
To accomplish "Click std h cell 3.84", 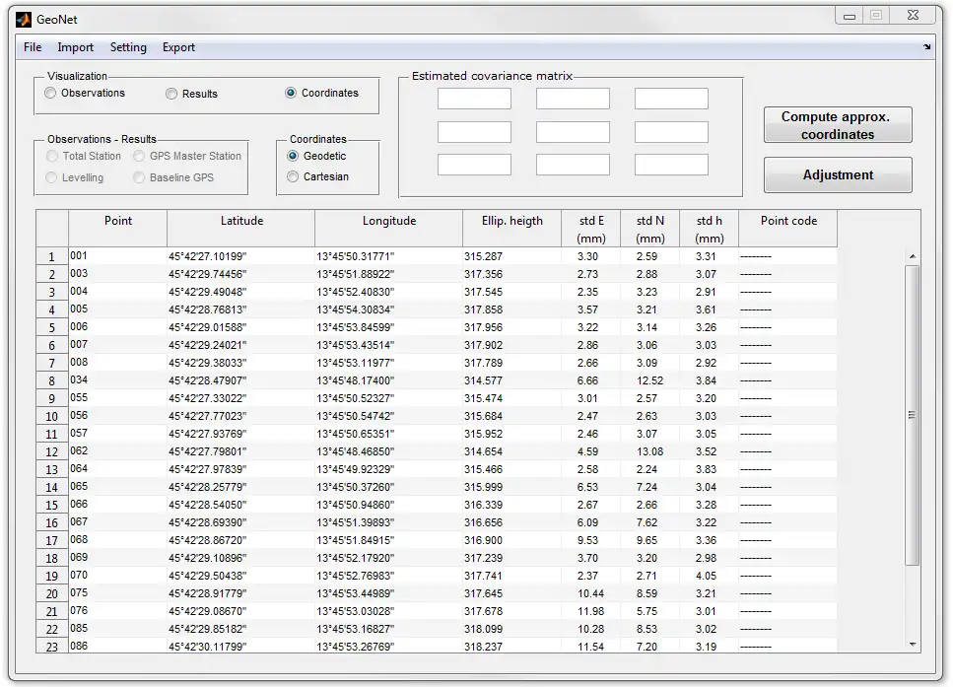I will 709,380.
